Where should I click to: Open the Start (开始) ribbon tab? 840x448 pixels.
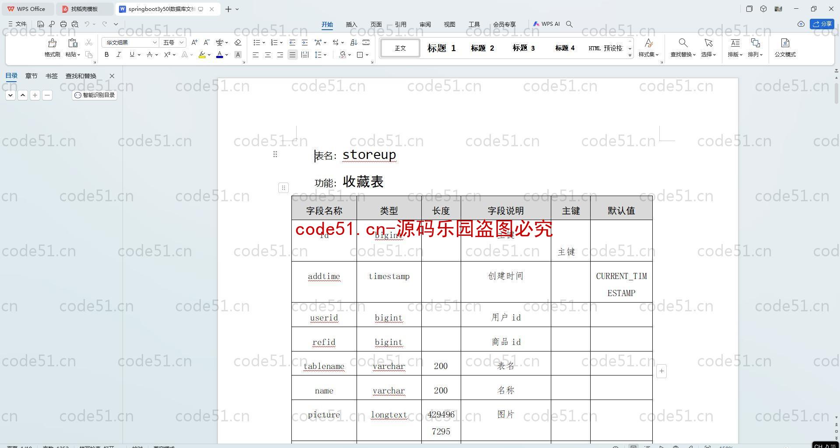pyautogui.click(x=327, y=24)
